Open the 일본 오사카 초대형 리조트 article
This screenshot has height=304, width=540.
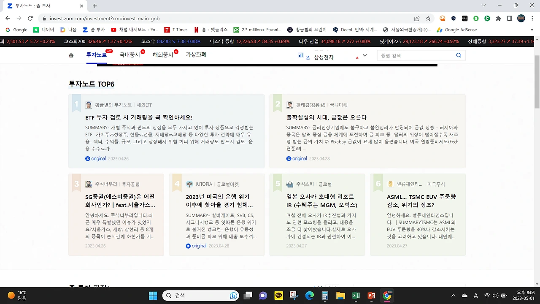coord(321,201)
